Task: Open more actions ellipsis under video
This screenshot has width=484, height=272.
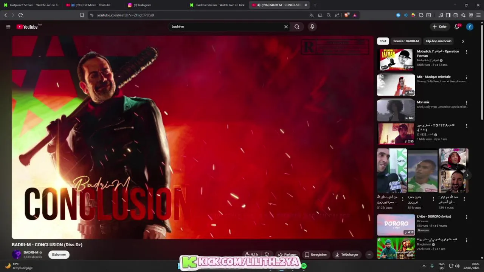Action: click(369, 255)
